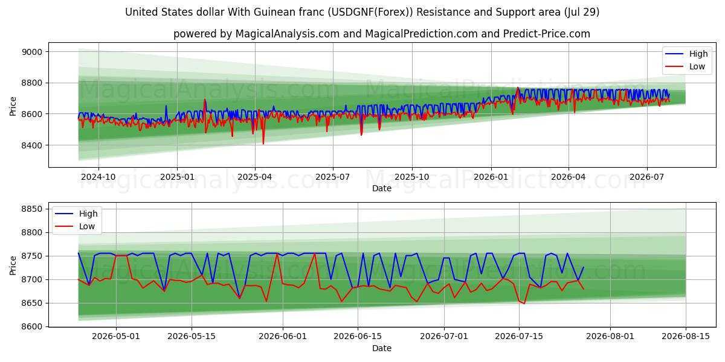Click the 2025-10 date tick label
Image resolution: width=725 pixels, height=362 pixels.
click(412, 177)
